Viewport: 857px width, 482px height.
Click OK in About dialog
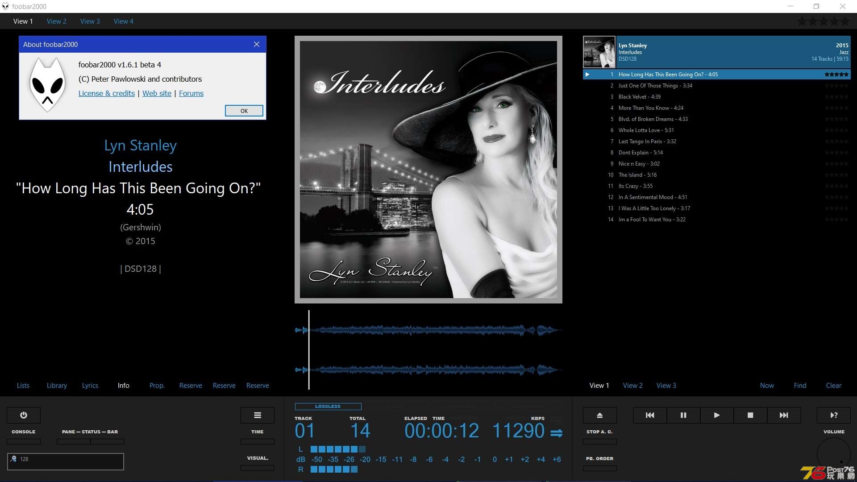[x=244, y=111]
